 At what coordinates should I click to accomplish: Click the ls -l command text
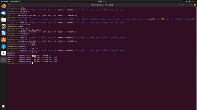(x=34, y=52)
